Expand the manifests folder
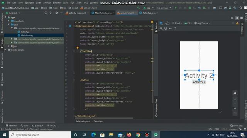 pyautogui.click(x=8, y=21)
